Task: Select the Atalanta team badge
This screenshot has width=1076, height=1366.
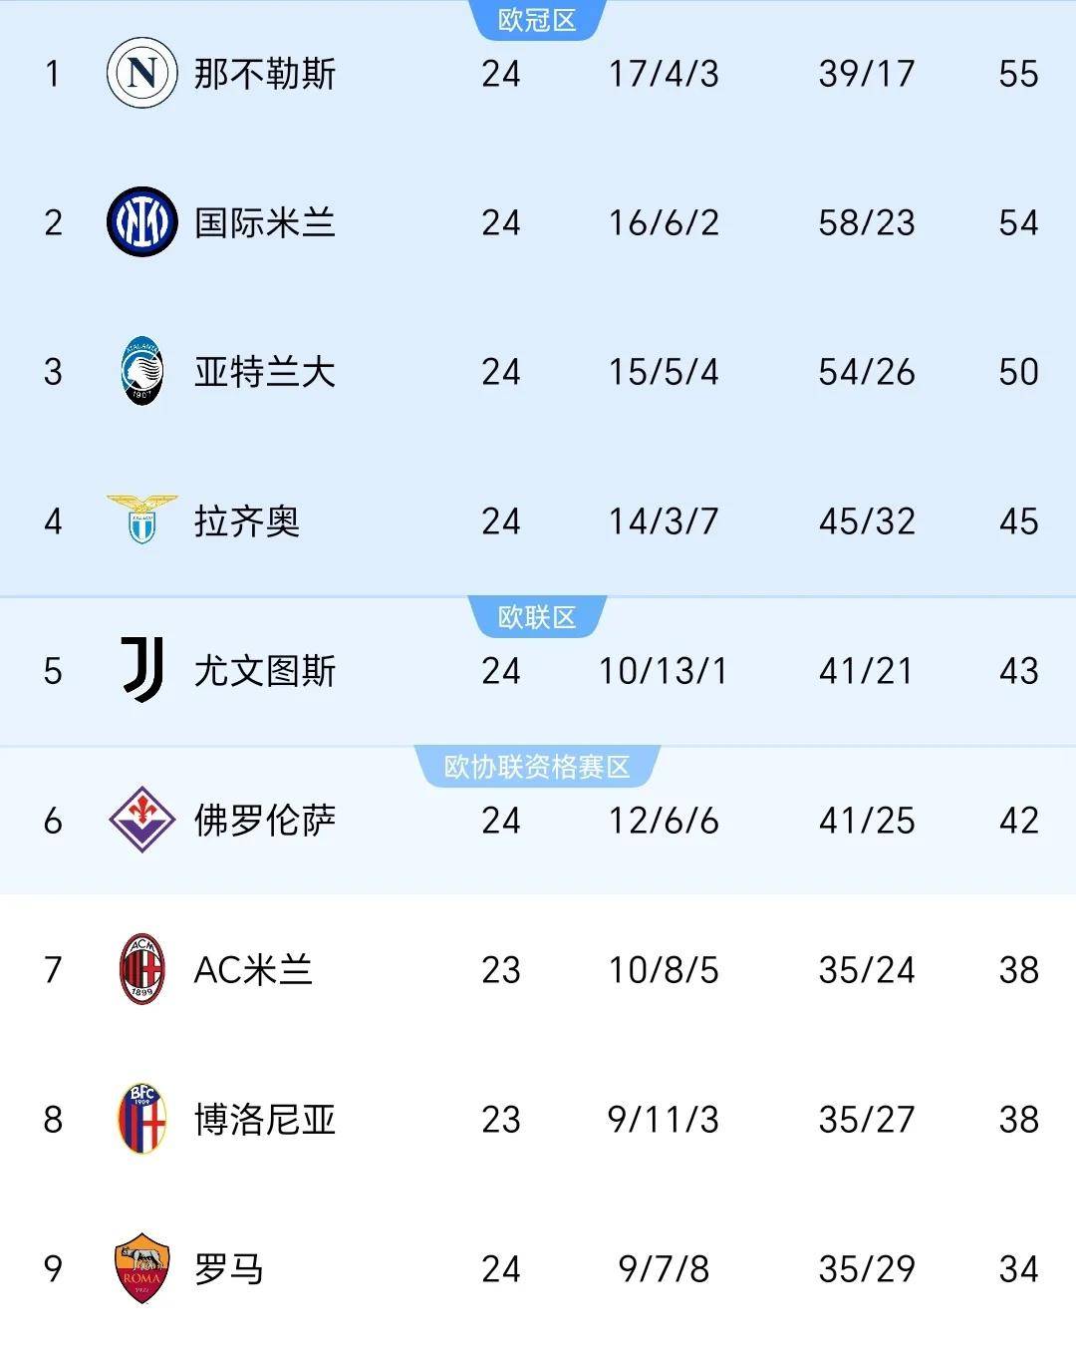Action: coord(141,371)
